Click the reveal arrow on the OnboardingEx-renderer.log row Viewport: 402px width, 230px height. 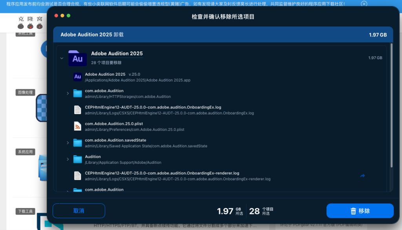tap(362, 176)
